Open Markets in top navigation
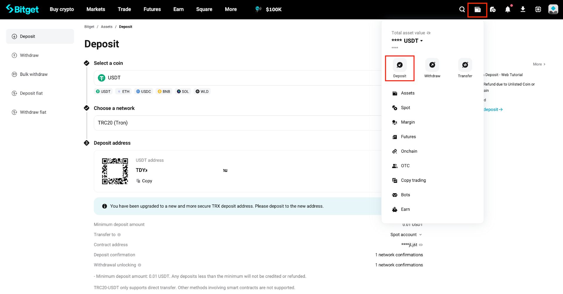 click(x=96, y=9)
